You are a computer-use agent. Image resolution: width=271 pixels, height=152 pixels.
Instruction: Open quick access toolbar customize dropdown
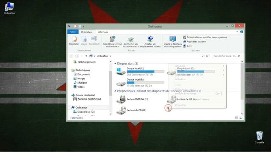tap(84, 27)
